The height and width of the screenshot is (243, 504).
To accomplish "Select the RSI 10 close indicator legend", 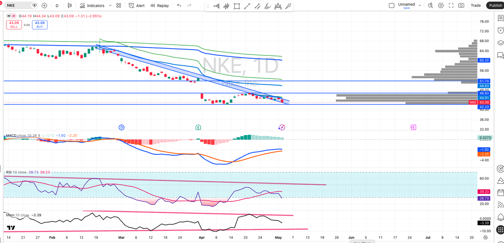I will 16,172.
